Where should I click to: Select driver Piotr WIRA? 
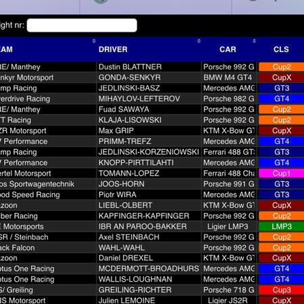118,195
